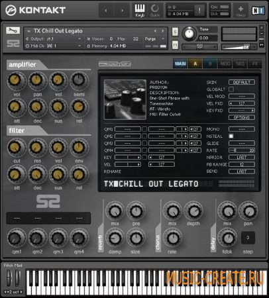Click first QM1 assignment field

pyautogui.click(x=128, y=129)
